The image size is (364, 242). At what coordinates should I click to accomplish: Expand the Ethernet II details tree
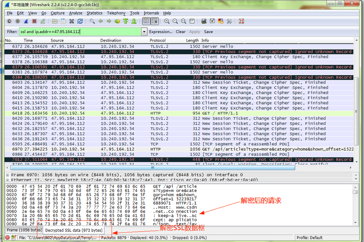[x=8, y=180]
